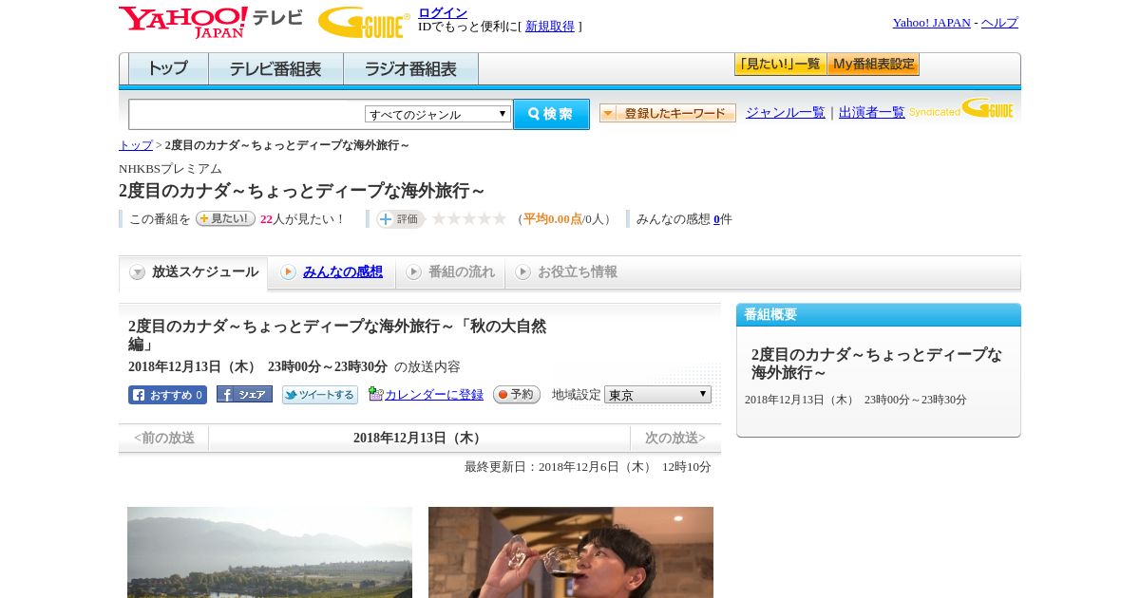The width and height of the screenshot is (1140, 598).
Task: Click the 予約 record button
Action: coord(517,394)
